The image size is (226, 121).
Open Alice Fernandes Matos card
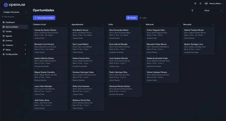[x=125, y=34]
